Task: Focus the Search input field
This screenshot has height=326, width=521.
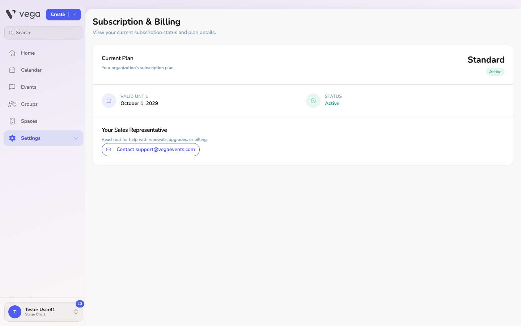Action: click(x=43, y=33)
